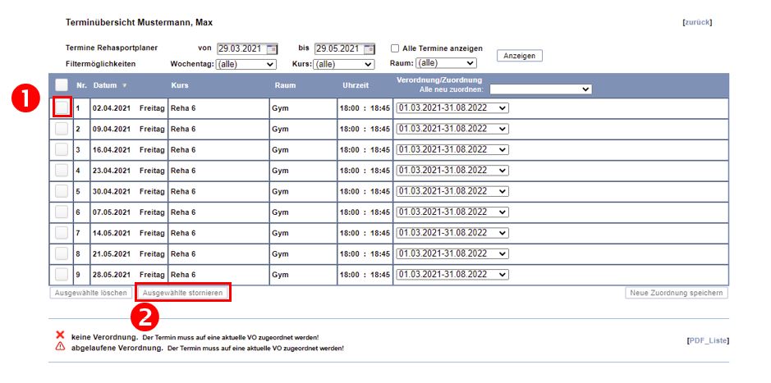Follow the 'zurück' link
This screenshot has height=383, width=771.
click(x=697, y=22)
